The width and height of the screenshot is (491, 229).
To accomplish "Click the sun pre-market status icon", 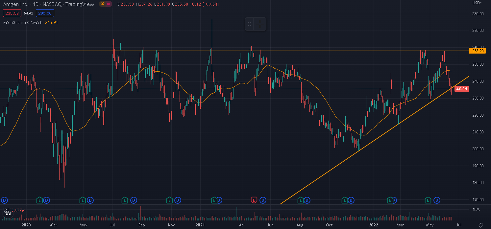I will click(102, 4).
